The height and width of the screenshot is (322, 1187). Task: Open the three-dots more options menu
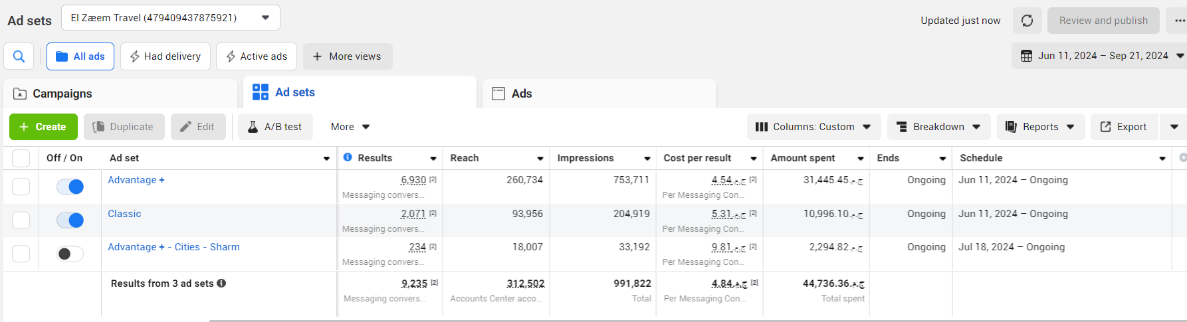pyautogui.click(x=1179, y=21)
